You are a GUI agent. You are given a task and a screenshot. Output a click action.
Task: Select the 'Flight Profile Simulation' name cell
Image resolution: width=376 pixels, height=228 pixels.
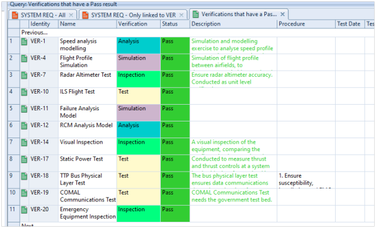pos(87,62)
